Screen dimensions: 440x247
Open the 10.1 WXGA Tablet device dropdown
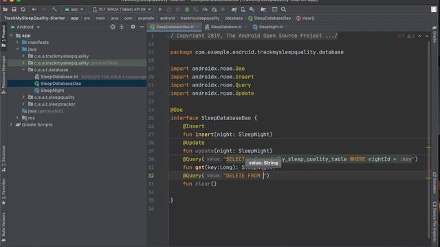(122, 10)
